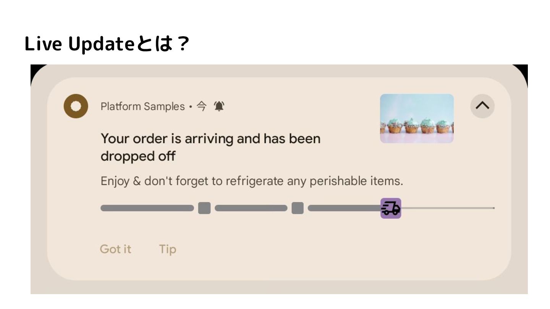The width and height of the screenshot is (550, 309).
Task: Click the 今 timestamp label
Action: tap(201, 106)
